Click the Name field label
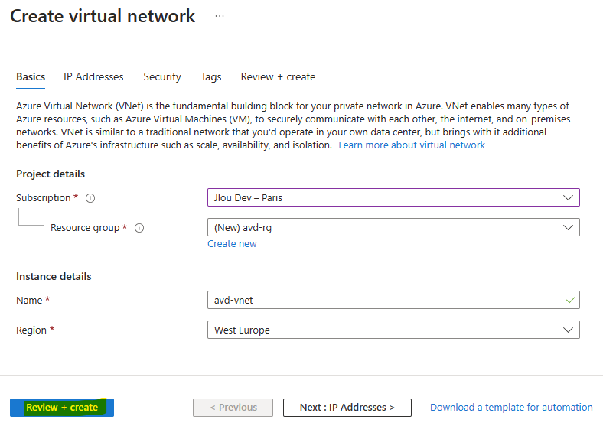 coord(29,301)
